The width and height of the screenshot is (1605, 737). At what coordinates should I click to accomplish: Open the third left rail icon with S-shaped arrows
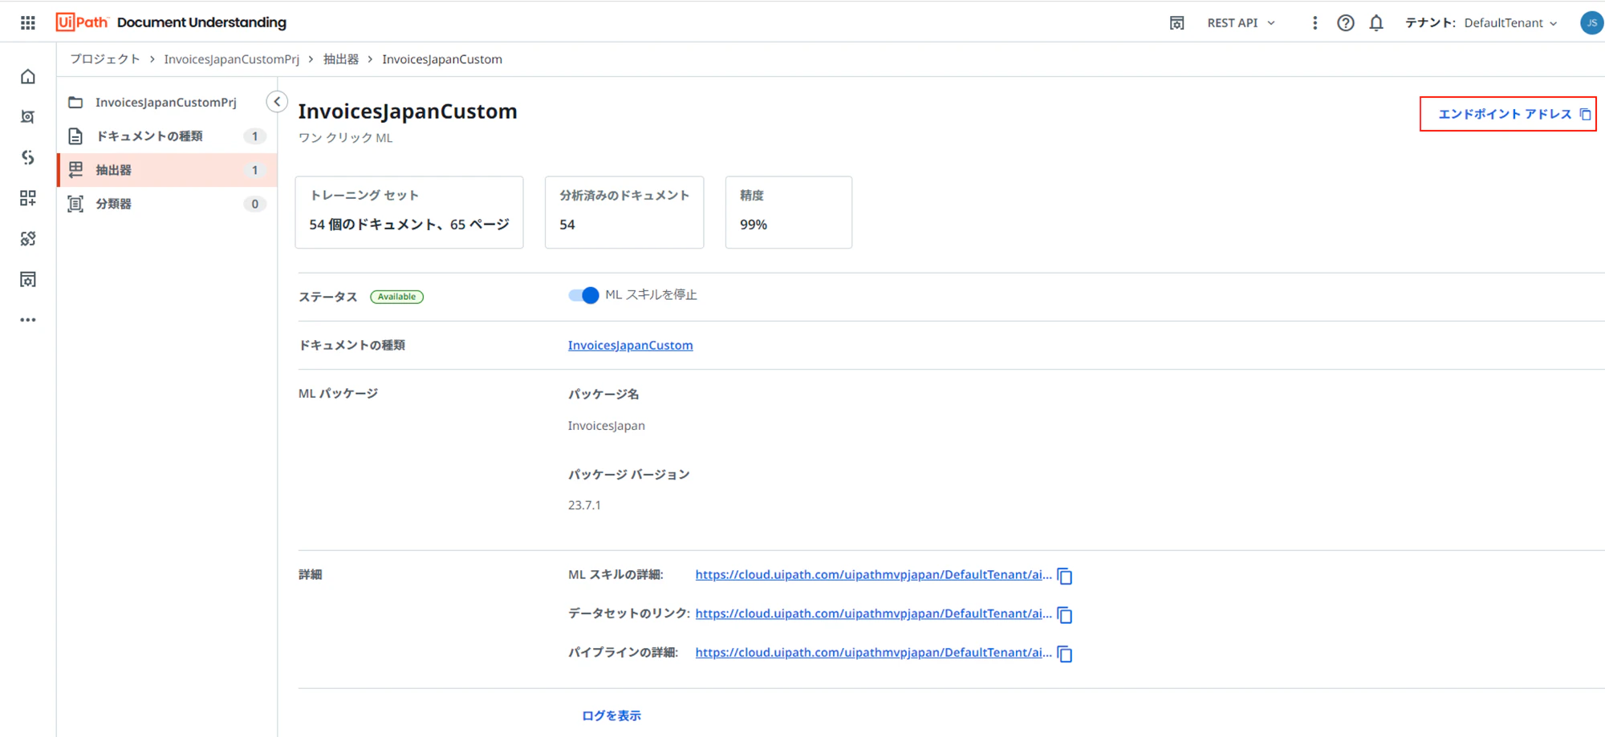(x=28, y=157)
